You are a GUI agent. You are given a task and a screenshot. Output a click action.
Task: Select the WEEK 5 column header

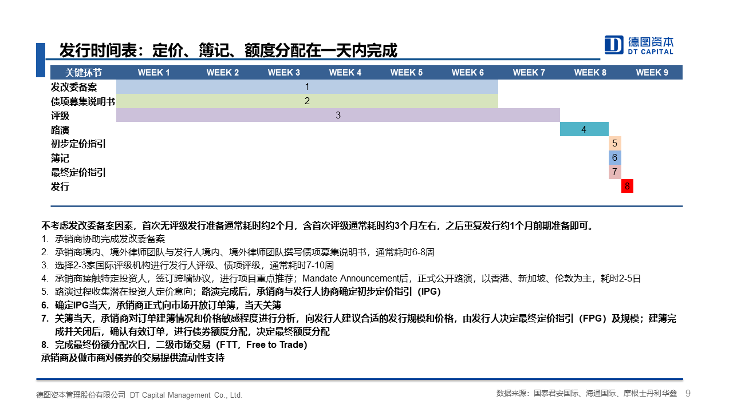pyautogui.click(x=407, y=73)
